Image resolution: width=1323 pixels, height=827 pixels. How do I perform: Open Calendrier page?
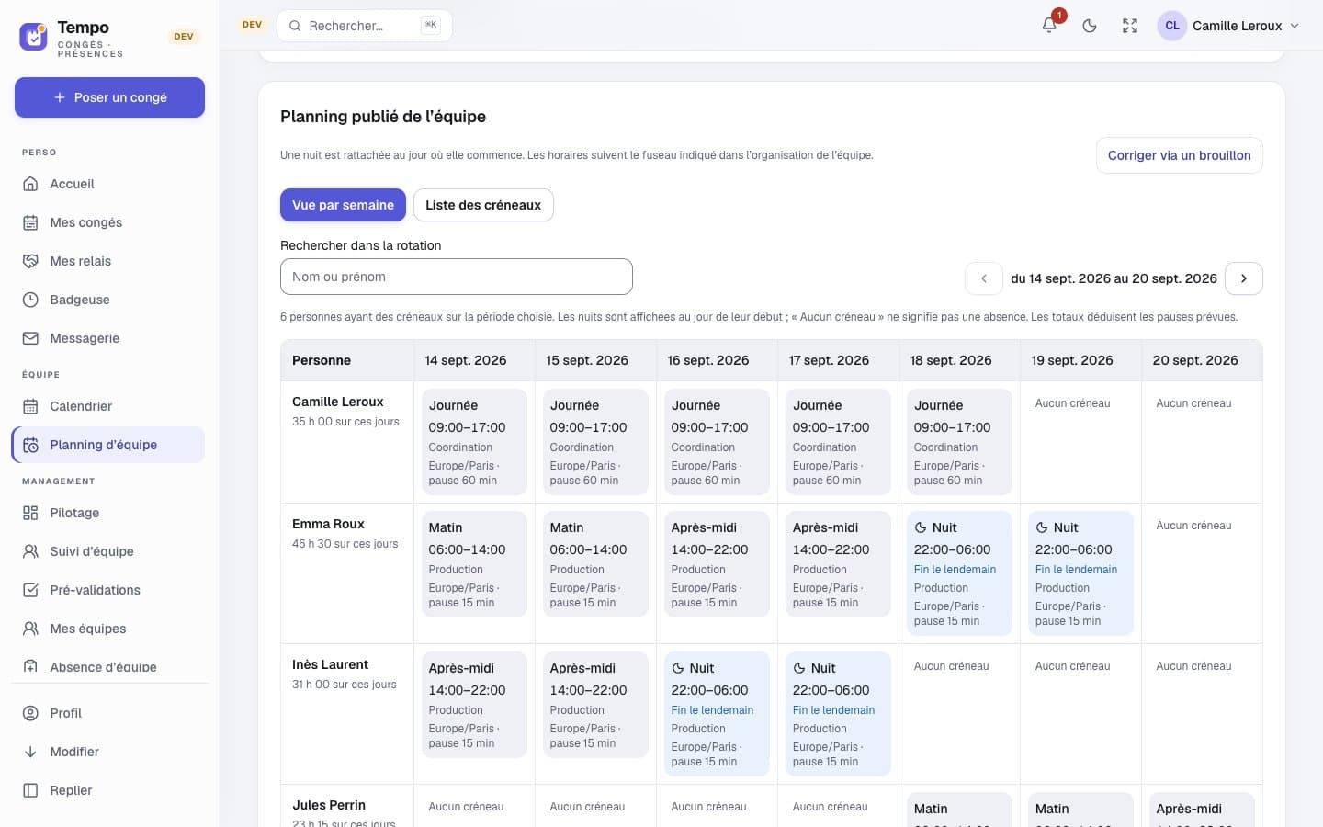click(x=109, y=406)
